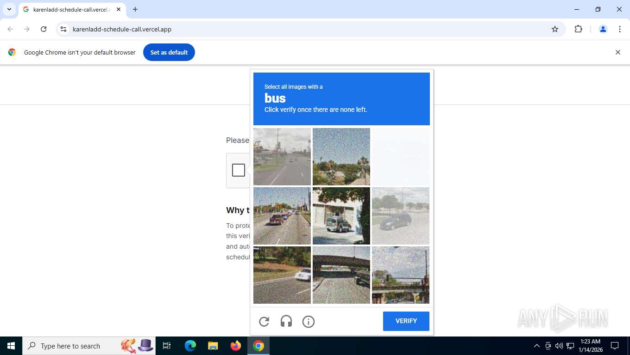Open the Chrome extensions menu
This screenshot has width=630, height=355.
(x=578, y=29)
